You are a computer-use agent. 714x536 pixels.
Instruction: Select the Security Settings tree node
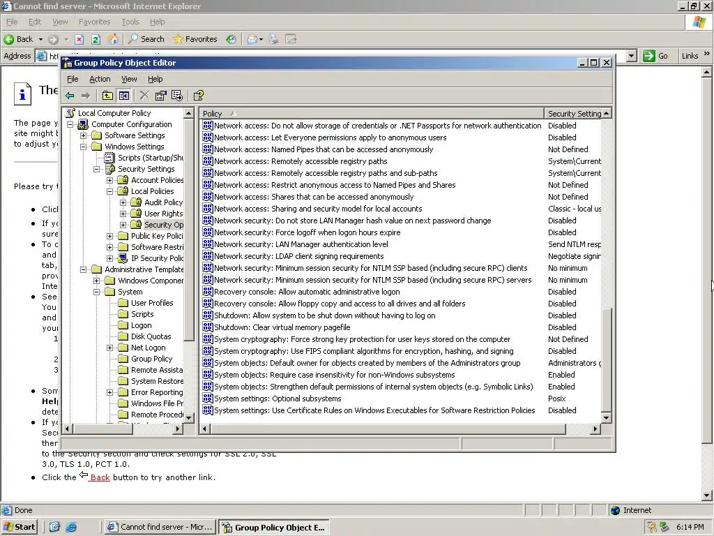tap(146, 169)
